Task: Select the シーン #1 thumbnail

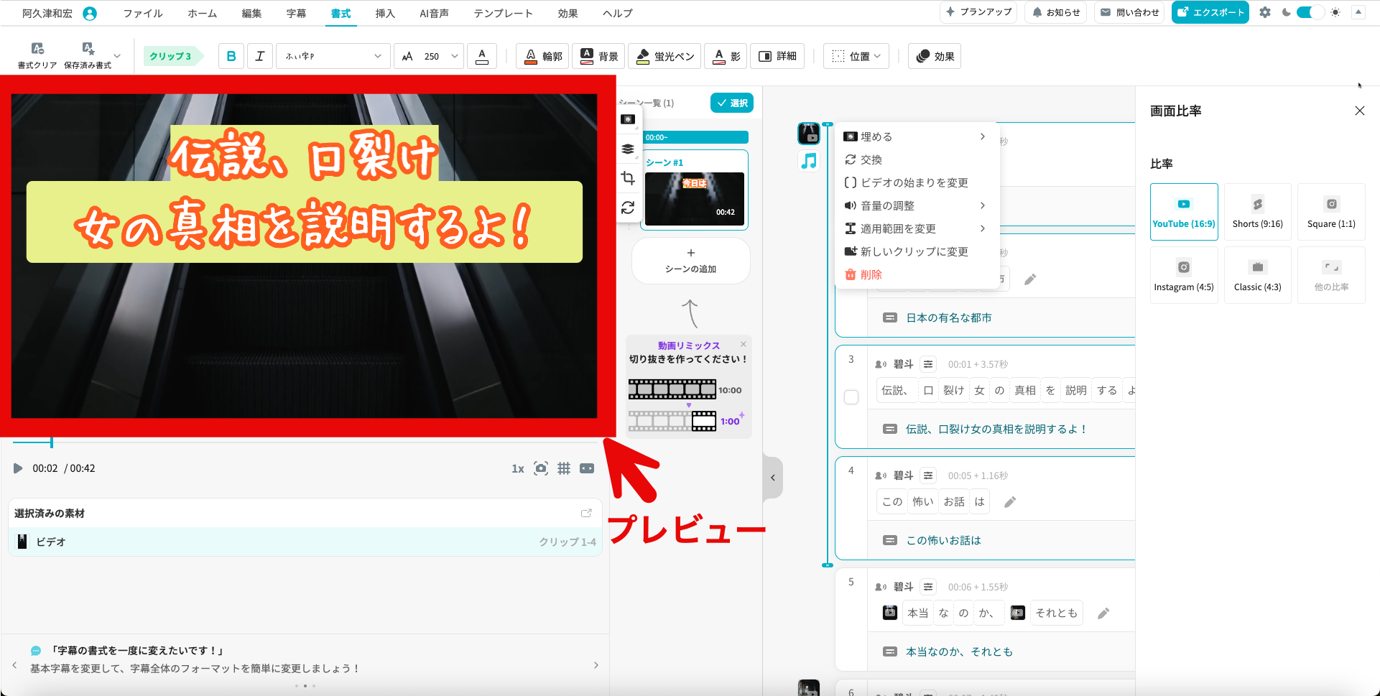Action: click(x=694, y=198)
